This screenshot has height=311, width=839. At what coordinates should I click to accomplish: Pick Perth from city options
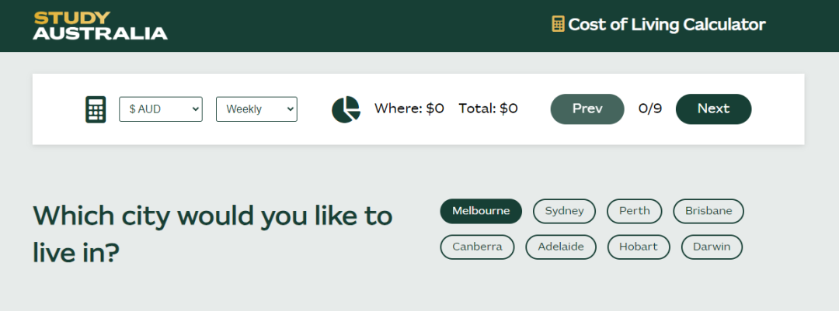(x=634, y=211)
